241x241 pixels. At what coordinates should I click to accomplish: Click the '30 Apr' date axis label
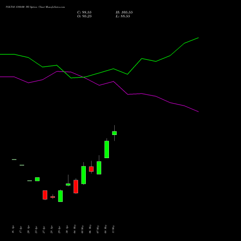[x=67, y=229]
